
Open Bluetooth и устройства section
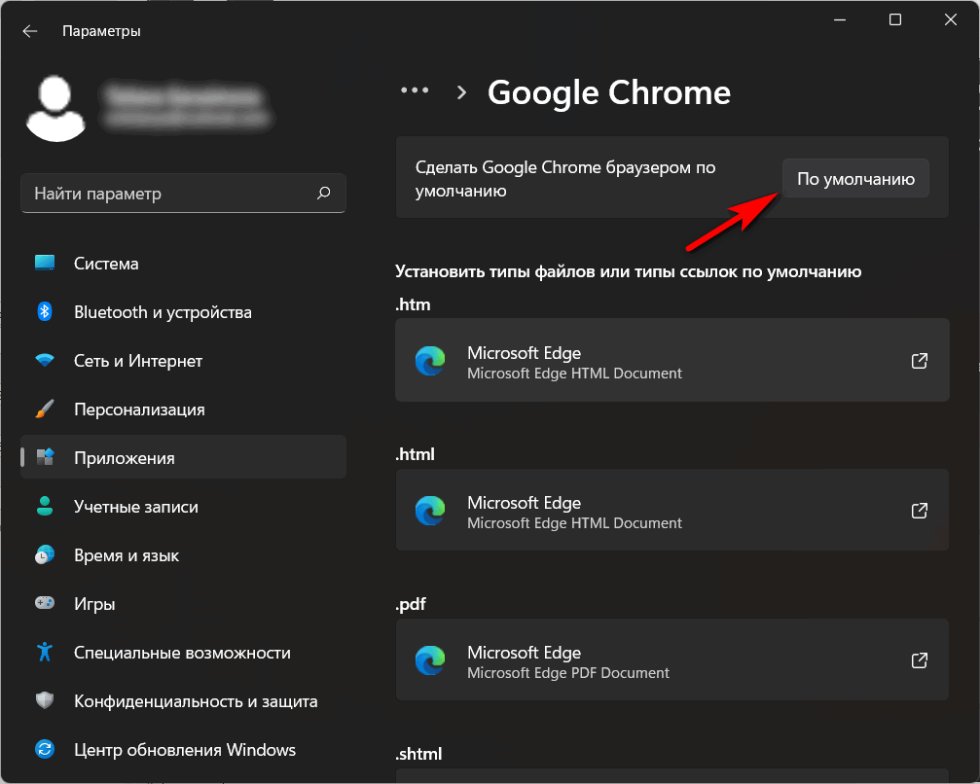point(183,311)
